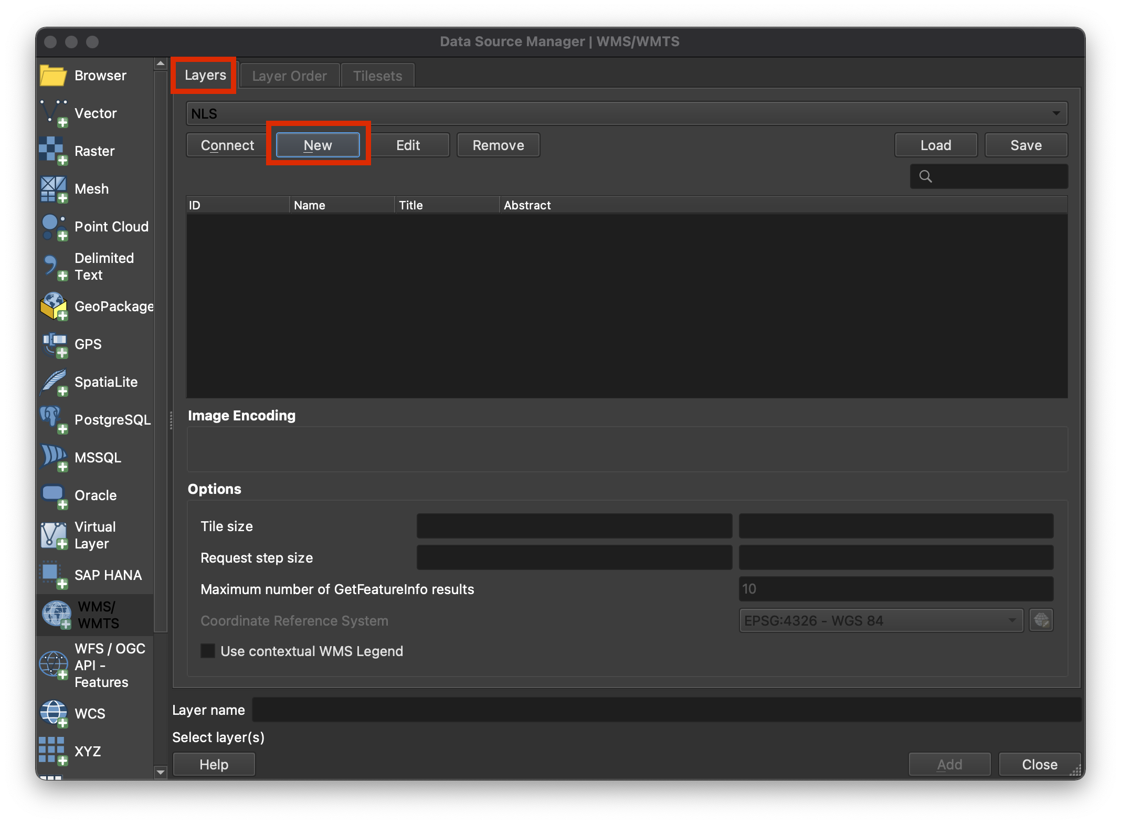Click the Layer name input field
The height and width of the screenshot is (824, 1121).
click(x=665, y=710)
